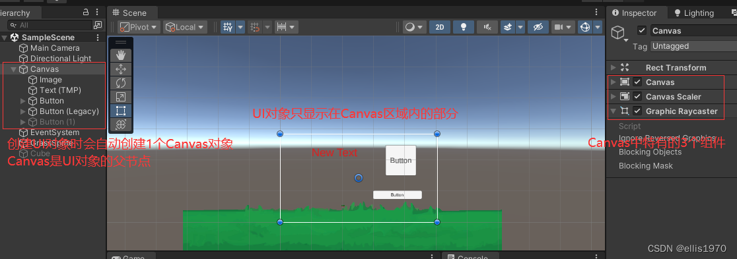737x259 pixels.
Task: Select the Move tool
Action: [x=121, y=69]
